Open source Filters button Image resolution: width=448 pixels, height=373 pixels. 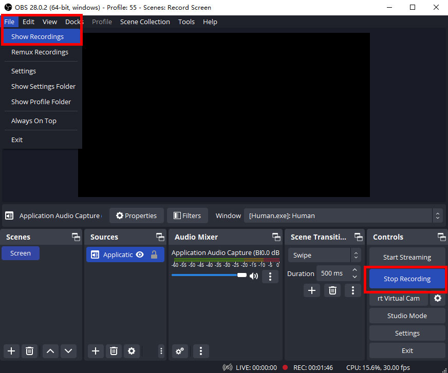pyautogui.click(x=188, y=216)
